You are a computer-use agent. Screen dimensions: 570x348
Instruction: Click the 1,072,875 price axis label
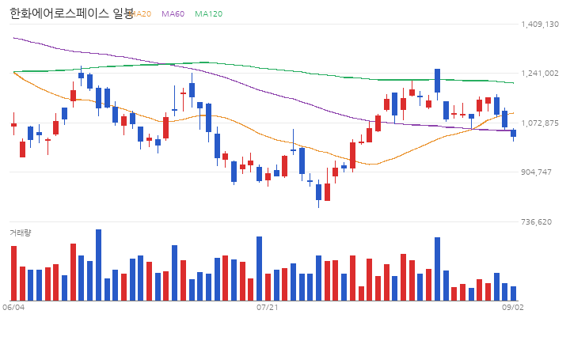pos(540,123)
